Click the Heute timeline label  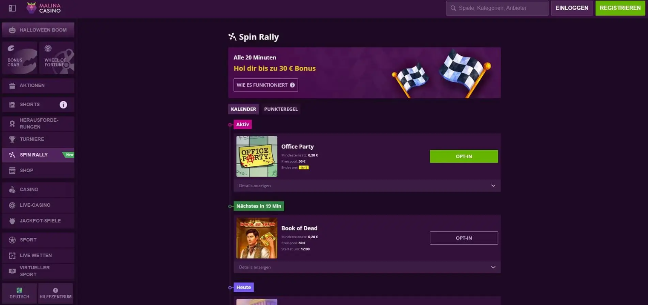243,288
